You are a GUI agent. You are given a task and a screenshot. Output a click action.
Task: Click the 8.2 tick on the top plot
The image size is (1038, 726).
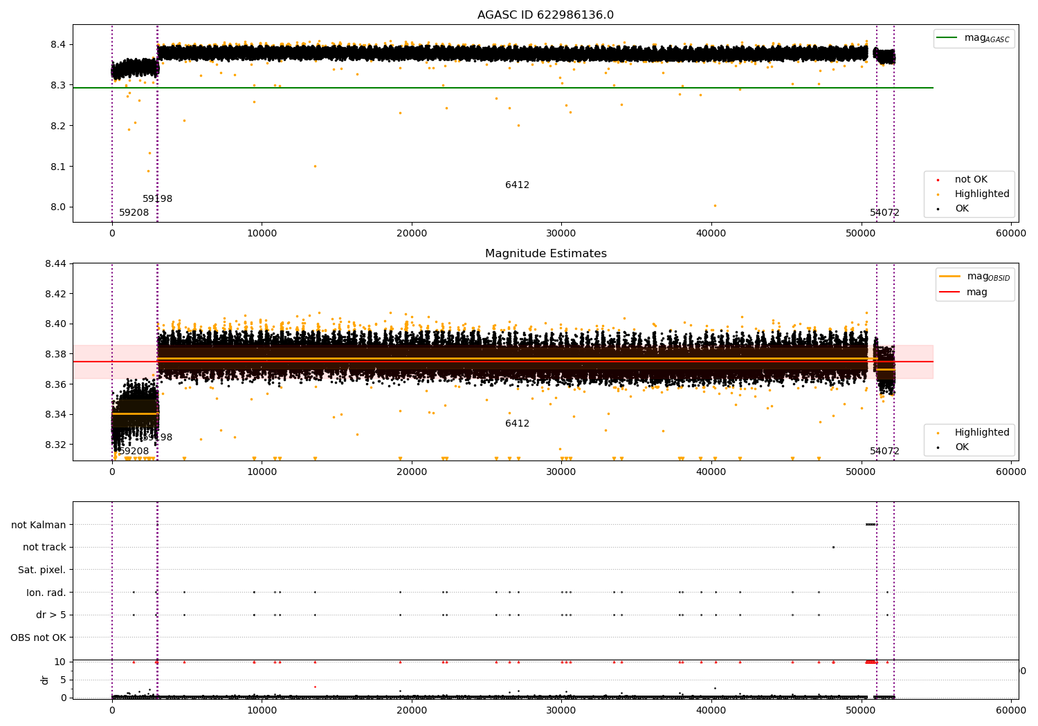[57, 126]
